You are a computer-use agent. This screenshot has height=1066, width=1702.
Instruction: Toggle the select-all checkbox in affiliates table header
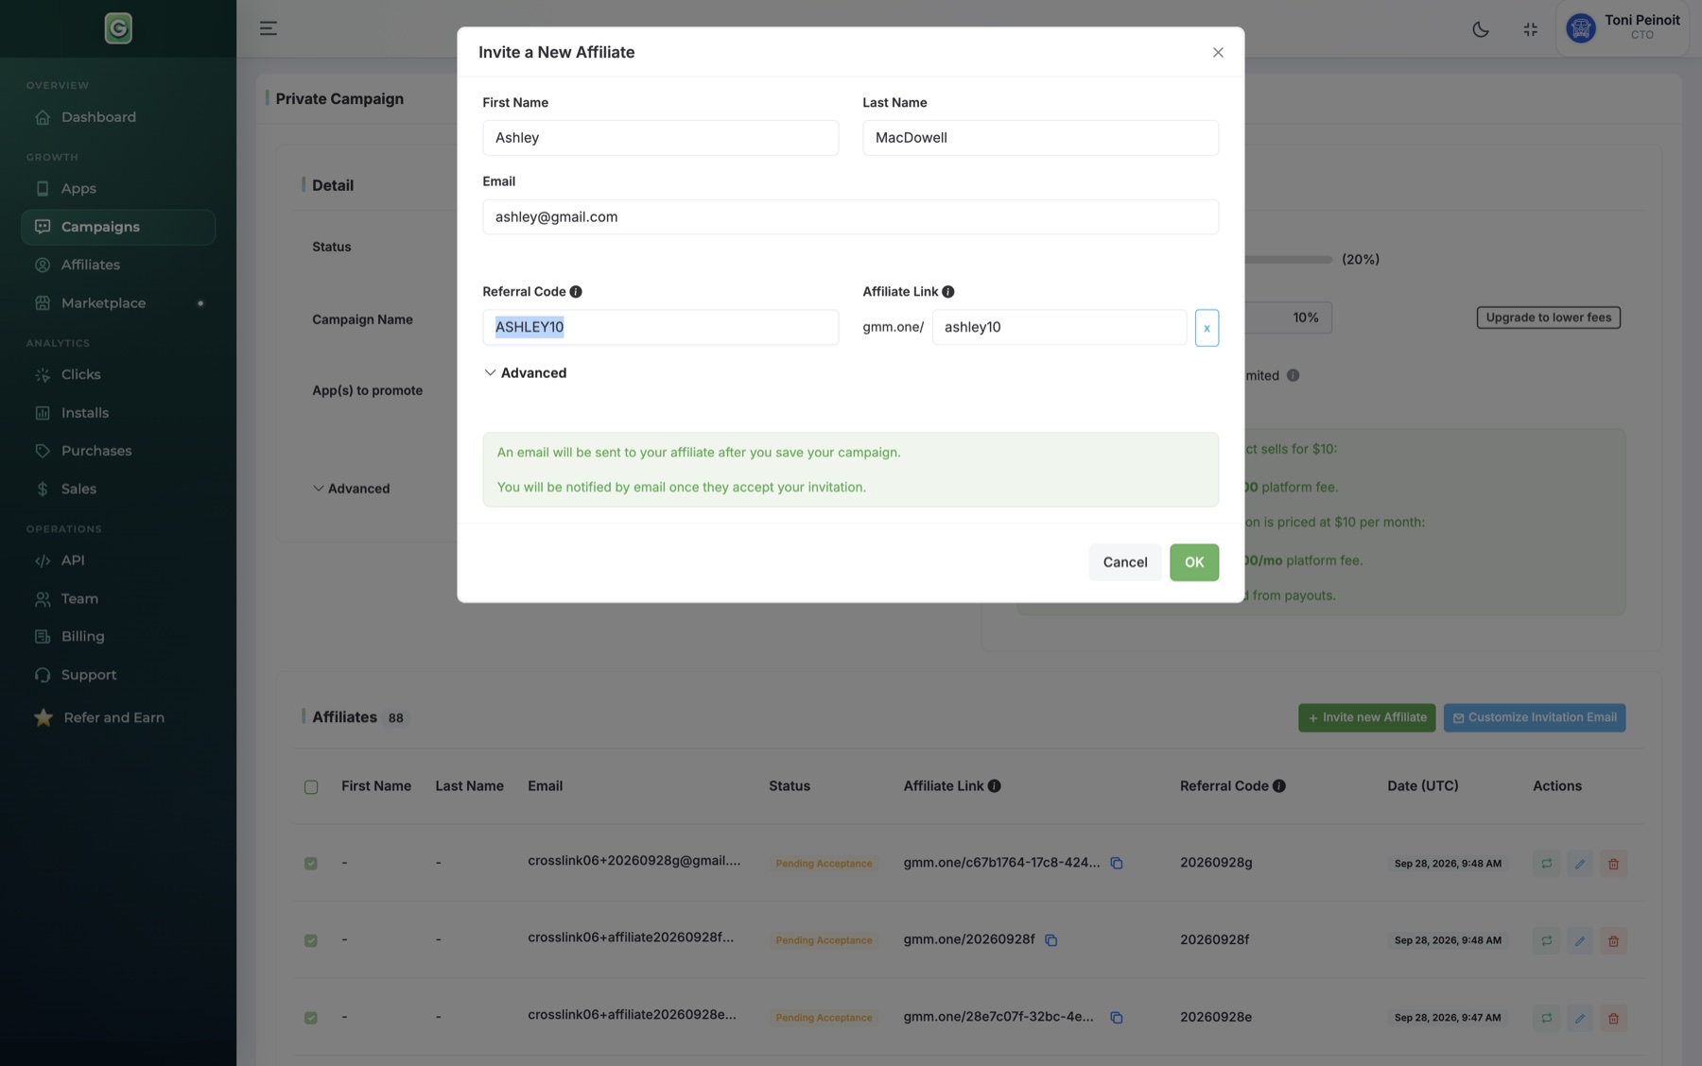(311, 787)
